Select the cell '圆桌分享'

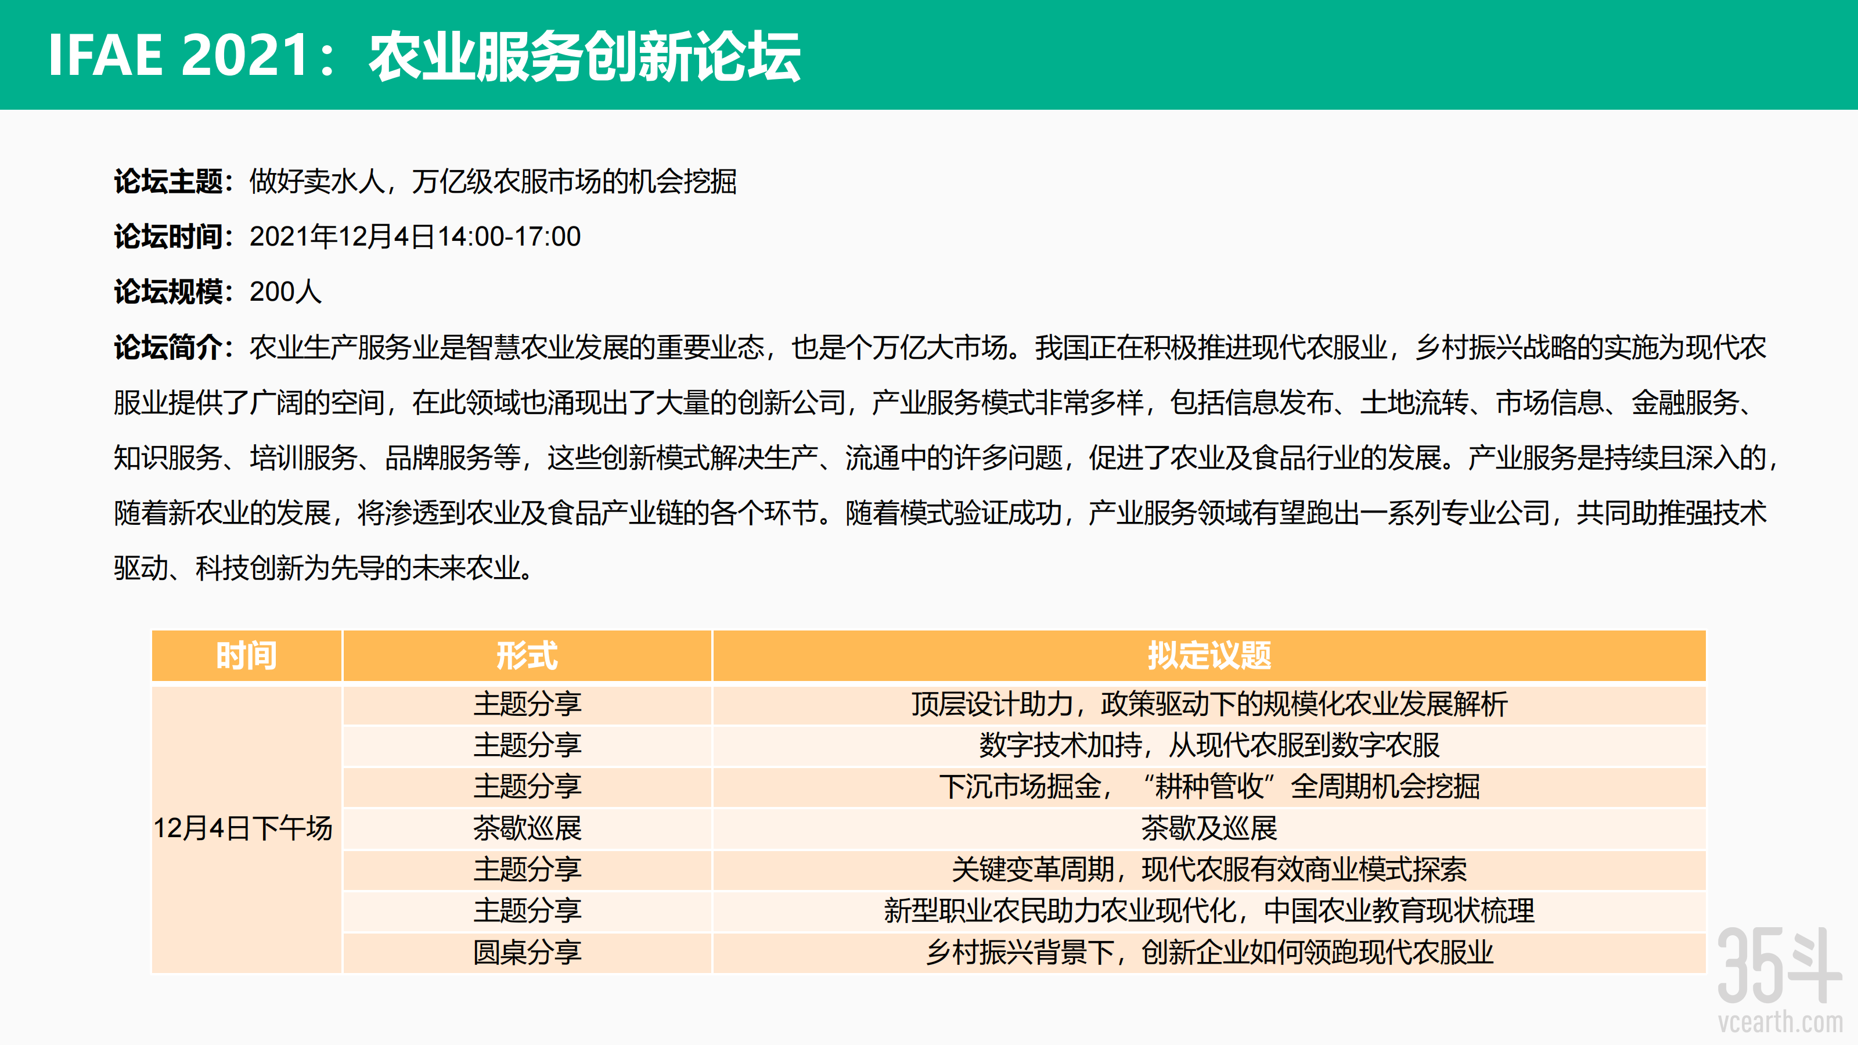(x=527, y=952)
